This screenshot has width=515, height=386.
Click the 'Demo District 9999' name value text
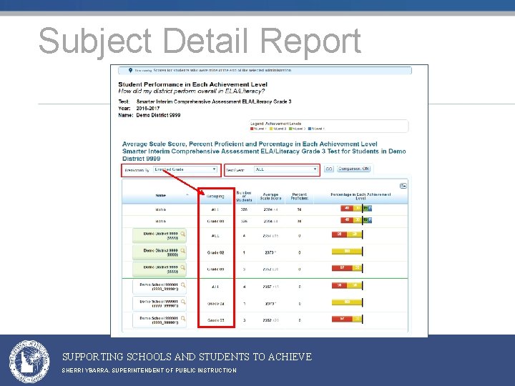click(158, 115)
